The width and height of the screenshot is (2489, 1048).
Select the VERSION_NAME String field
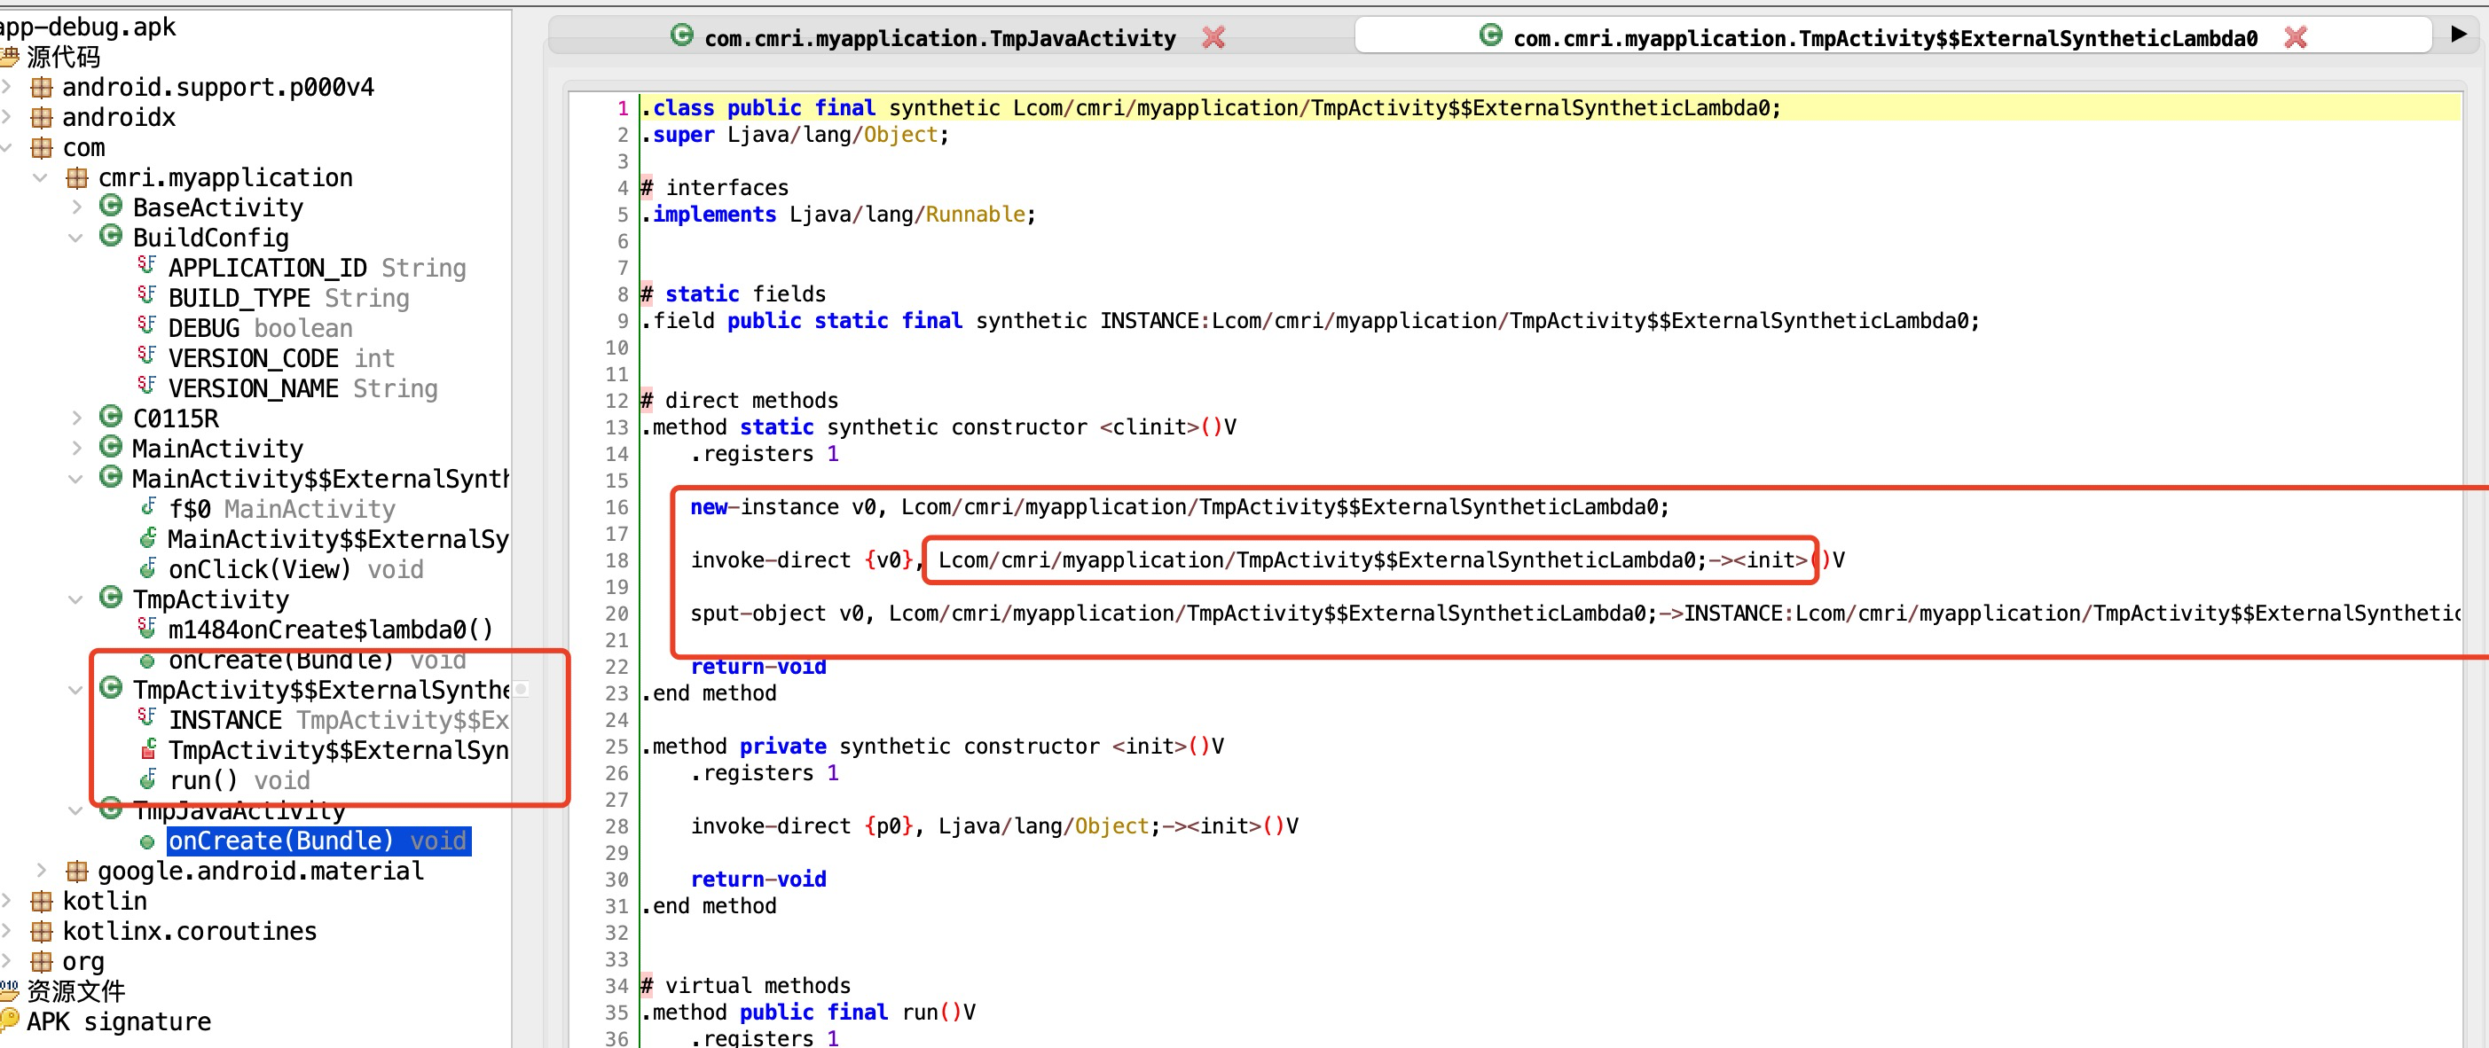(x=303, y=388)
